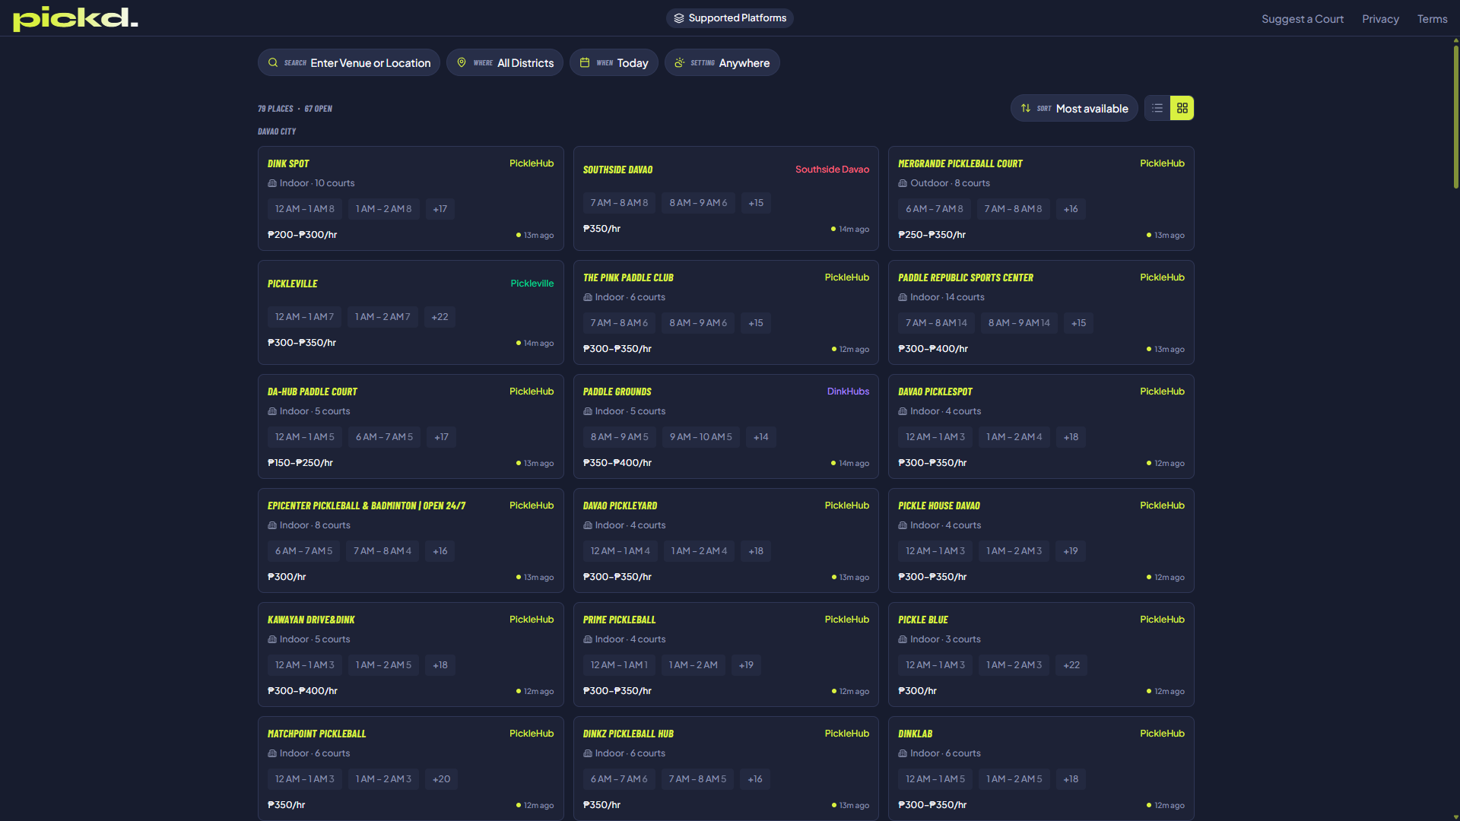Screen dimensions: 1460x821
Task: Open Kawayan Drive&Dink venue title
Action: (311, 620)
